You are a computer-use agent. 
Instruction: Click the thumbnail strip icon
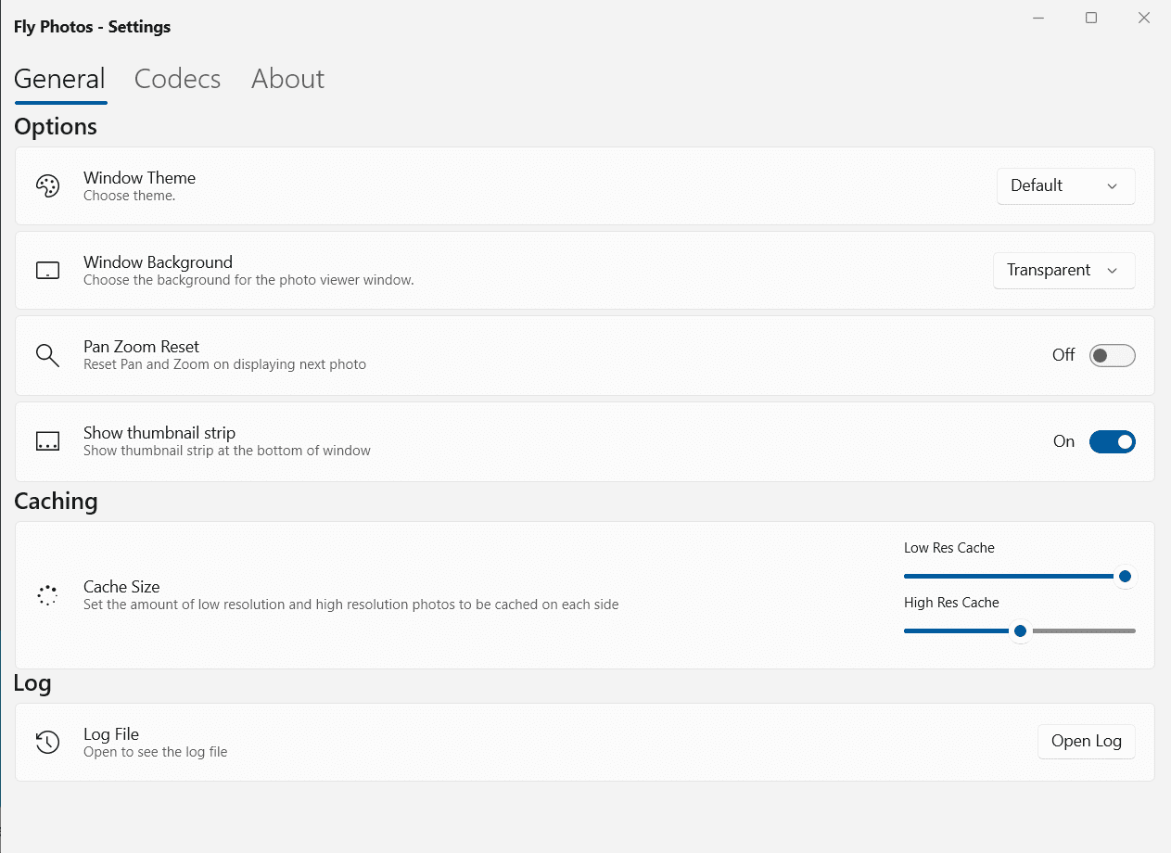[47, 441]
